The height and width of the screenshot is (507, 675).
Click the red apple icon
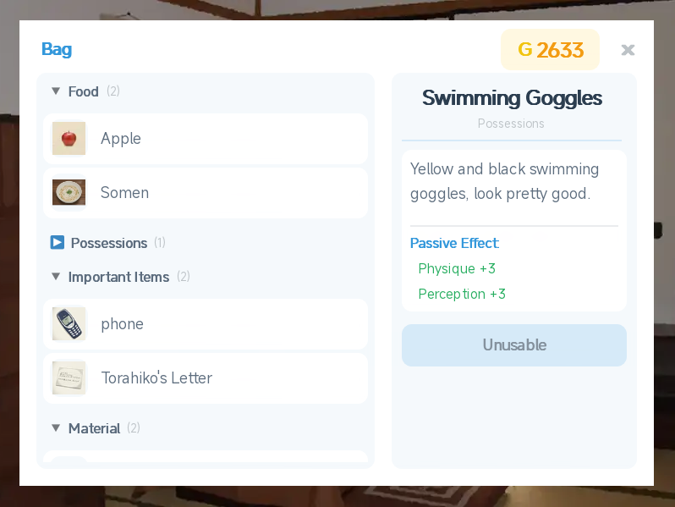69,139
